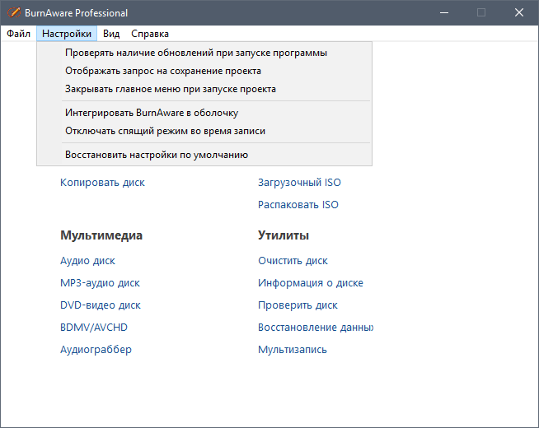Launch the Аудиограббер tool
Viewport: 539px width, 428px height.
pyautogui.click(x=96, y=350)
